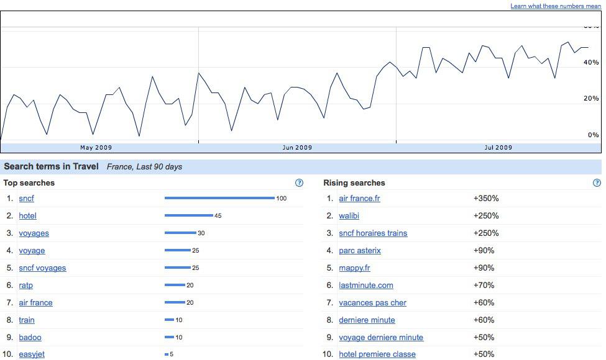Open the 'air france.fr' rising search
The width and height of the screenshot is (606, 360).
(359, 199)
